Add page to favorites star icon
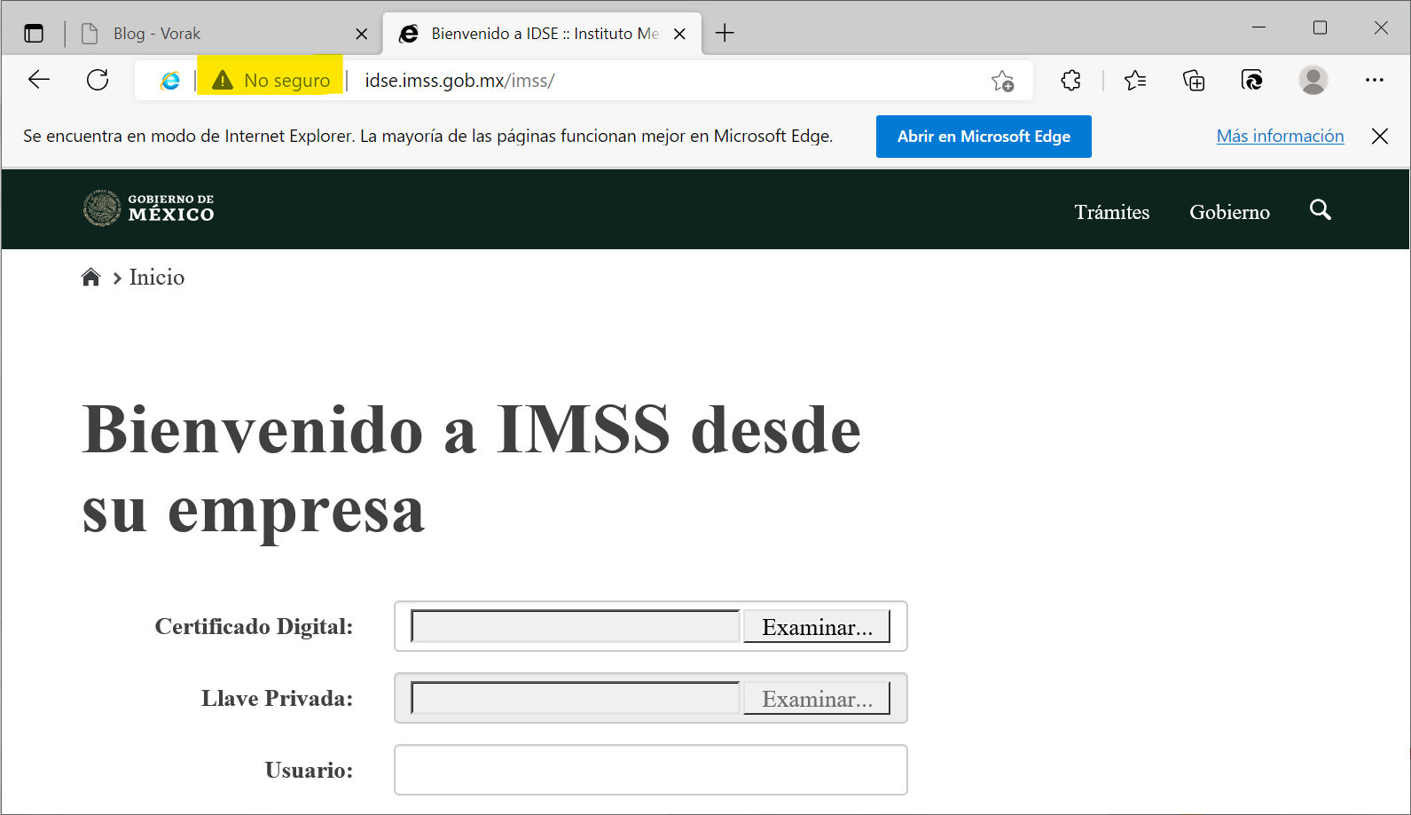 pyautogui.click(x=1003, y=81)
